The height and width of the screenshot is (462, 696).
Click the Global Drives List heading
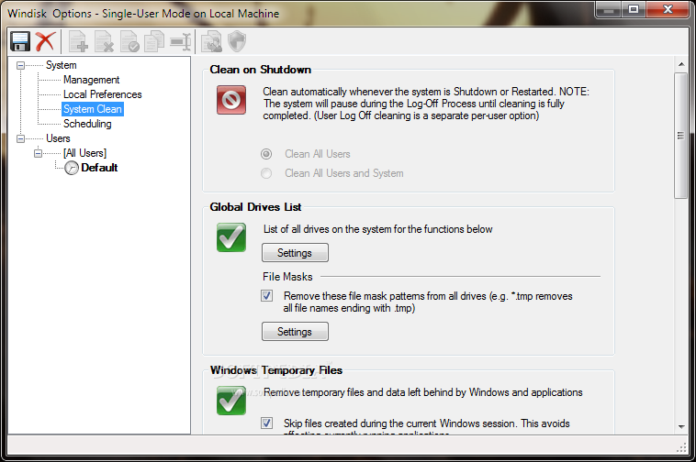255,207
